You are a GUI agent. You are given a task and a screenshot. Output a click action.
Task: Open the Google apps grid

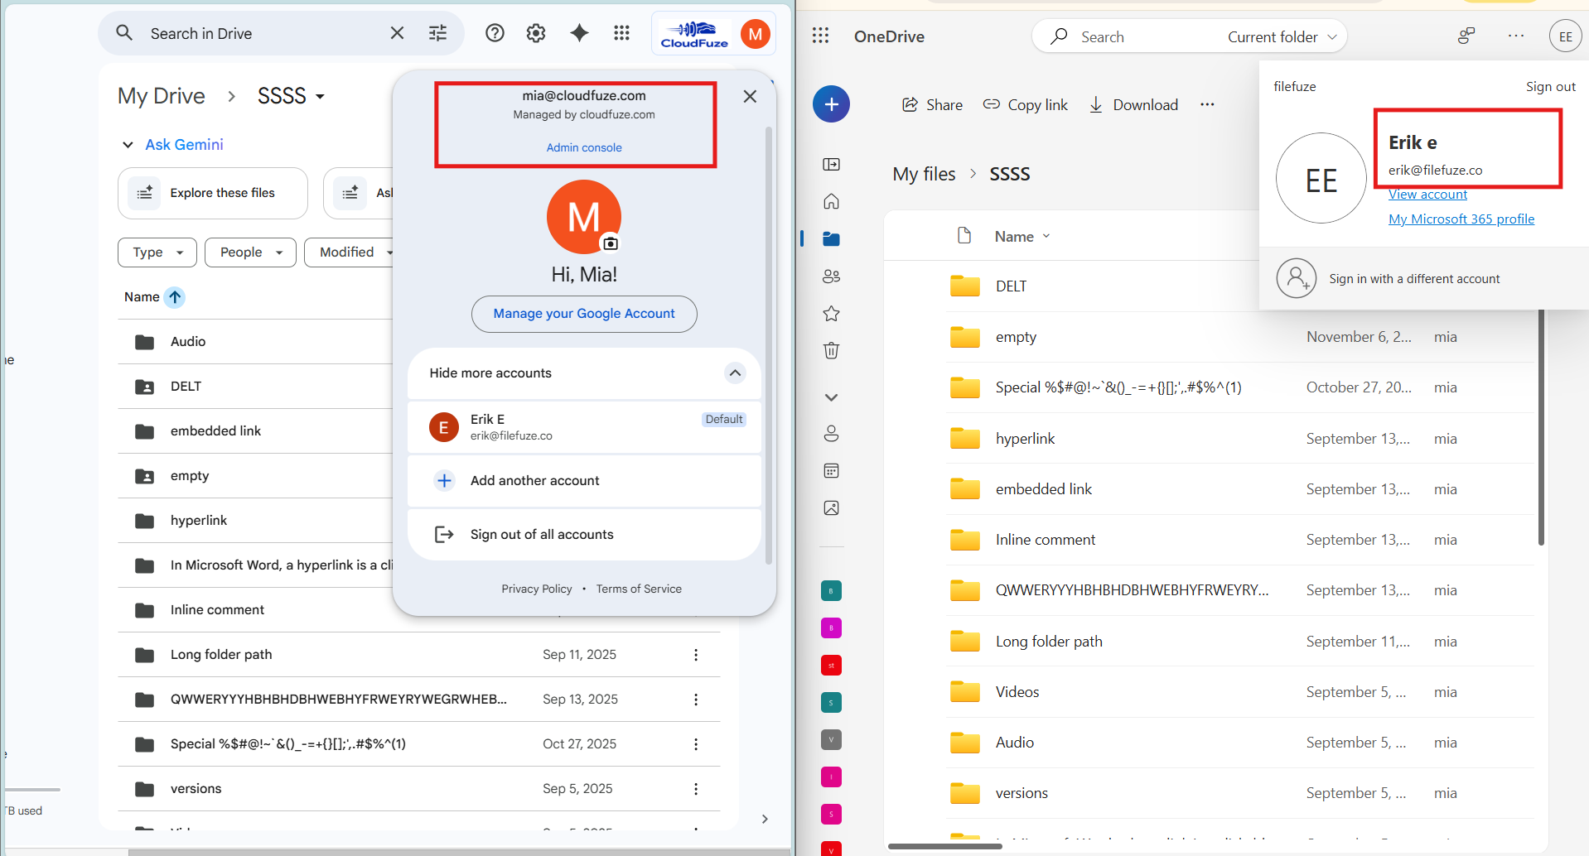(x=621, y=33)
